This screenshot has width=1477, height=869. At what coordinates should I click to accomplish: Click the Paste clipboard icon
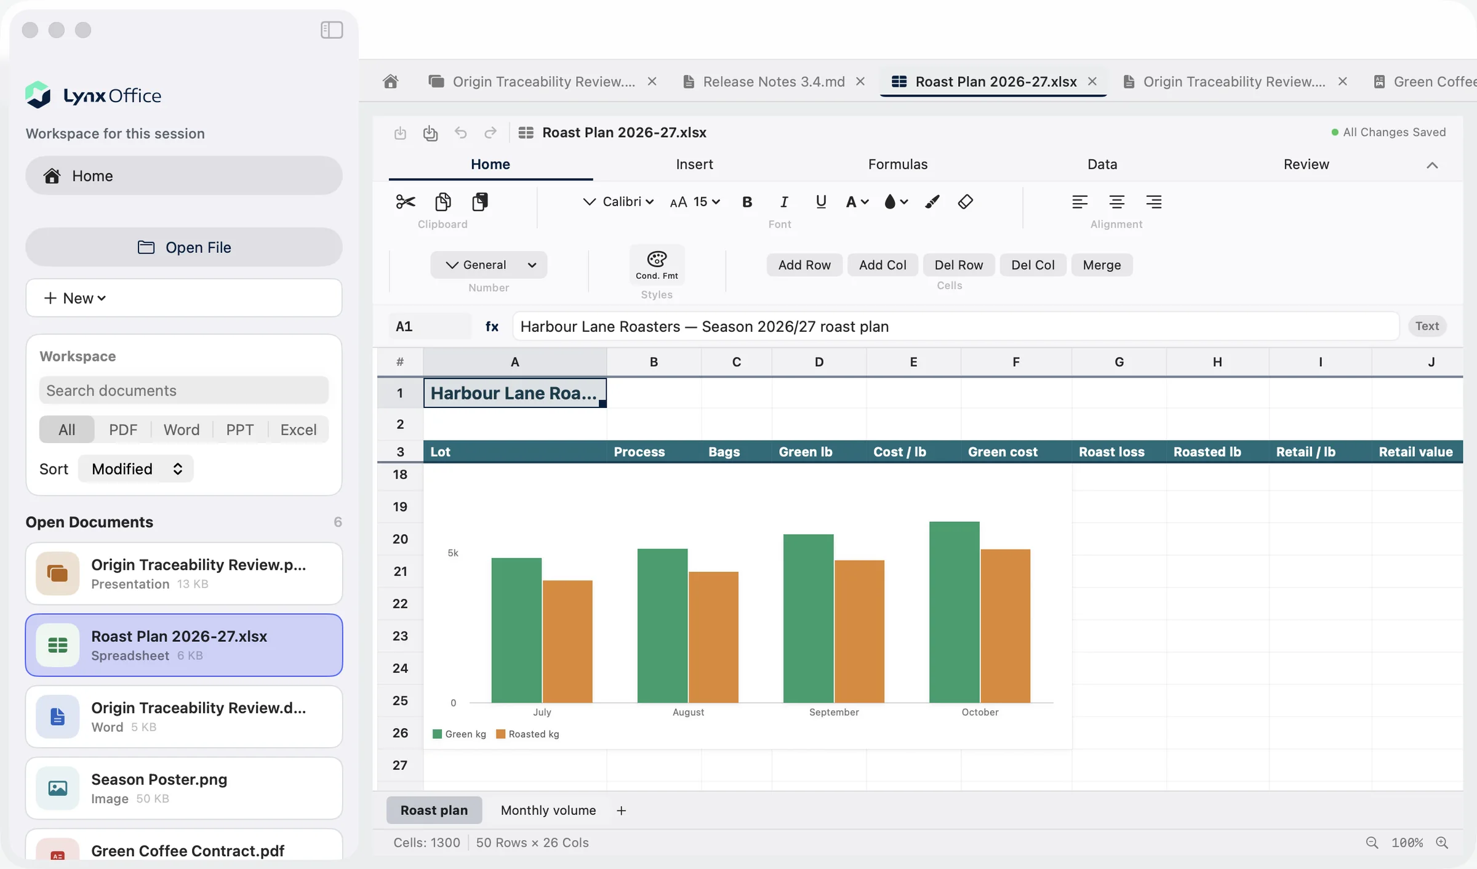point(480,202)
